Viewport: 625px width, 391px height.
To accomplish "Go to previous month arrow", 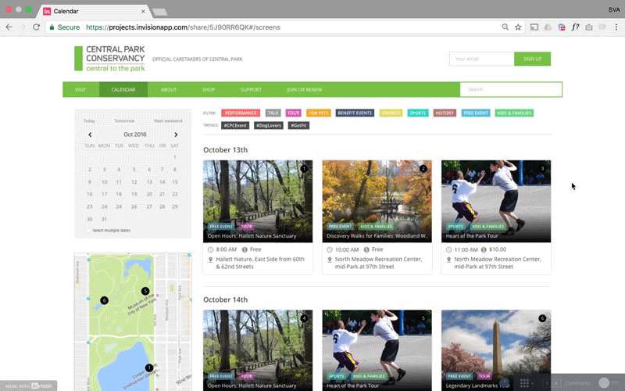I will coord(90,135).
